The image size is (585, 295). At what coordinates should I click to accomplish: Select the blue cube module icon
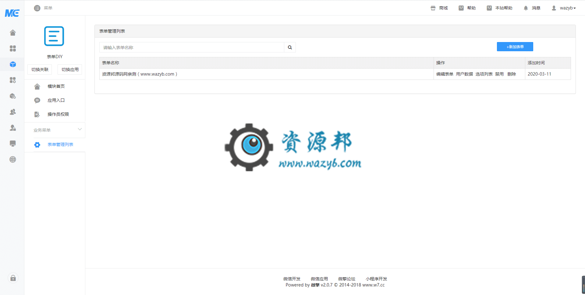pos(13,64)
